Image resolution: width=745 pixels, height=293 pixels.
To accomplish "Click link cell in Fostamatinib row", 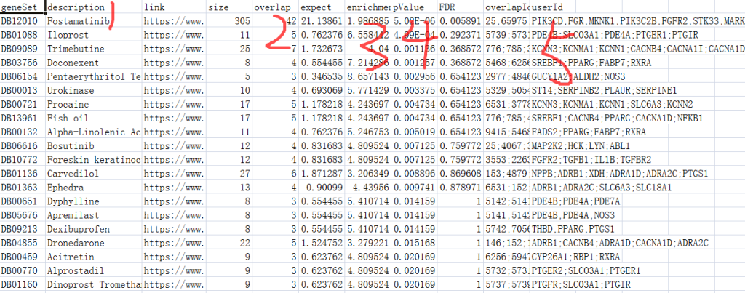I will pos(173,21).
